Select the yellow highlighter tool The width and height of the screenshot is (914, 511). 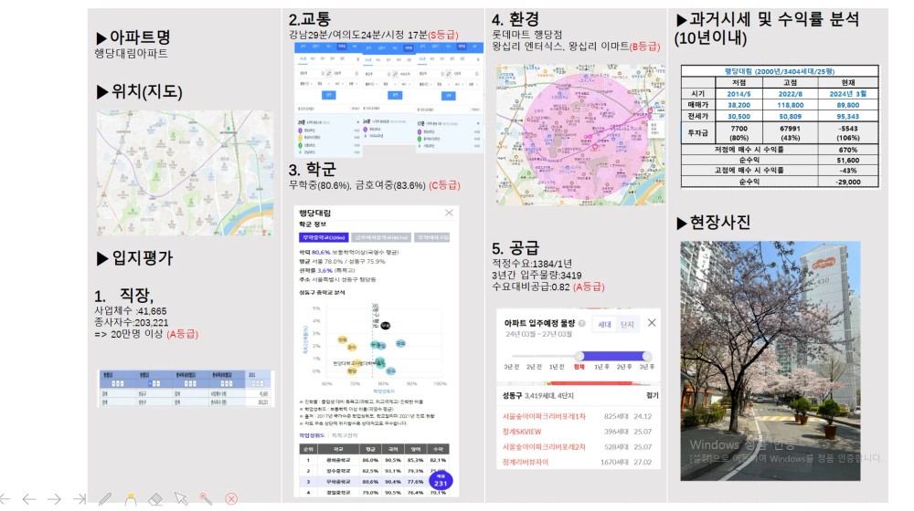(x=131, y=499)
